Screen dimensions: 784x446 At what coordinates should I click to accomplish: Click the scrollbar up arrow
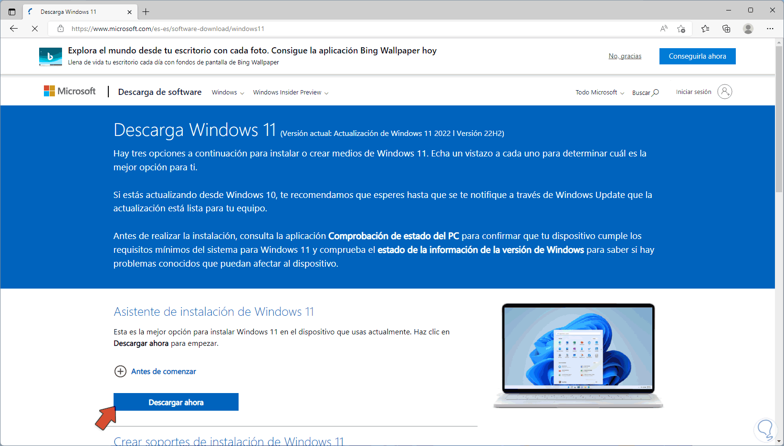point(779,42)
